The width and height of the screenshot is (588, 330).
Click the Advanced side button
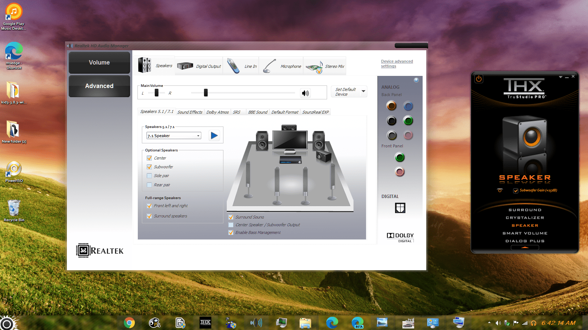[x=99, y=86]
